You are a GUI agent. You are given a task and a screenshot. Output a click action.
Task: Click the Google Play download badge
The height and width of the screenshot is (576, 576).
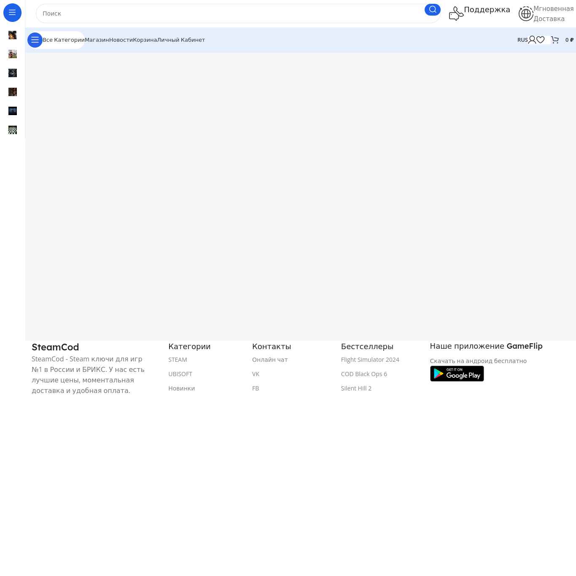coord(457,374)
